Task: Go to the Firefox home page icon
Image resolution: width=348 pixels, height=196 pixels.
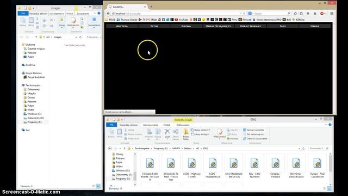Action: click(315, 13)
